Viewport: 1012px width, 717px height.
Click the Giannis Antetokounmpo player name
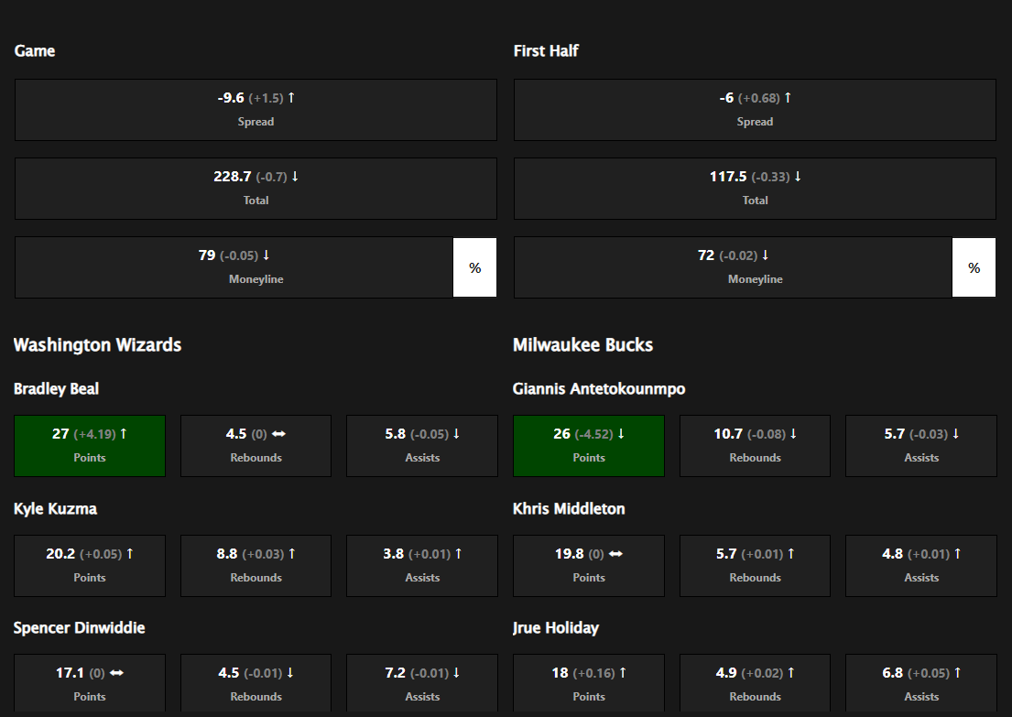(x=599, y=389)
